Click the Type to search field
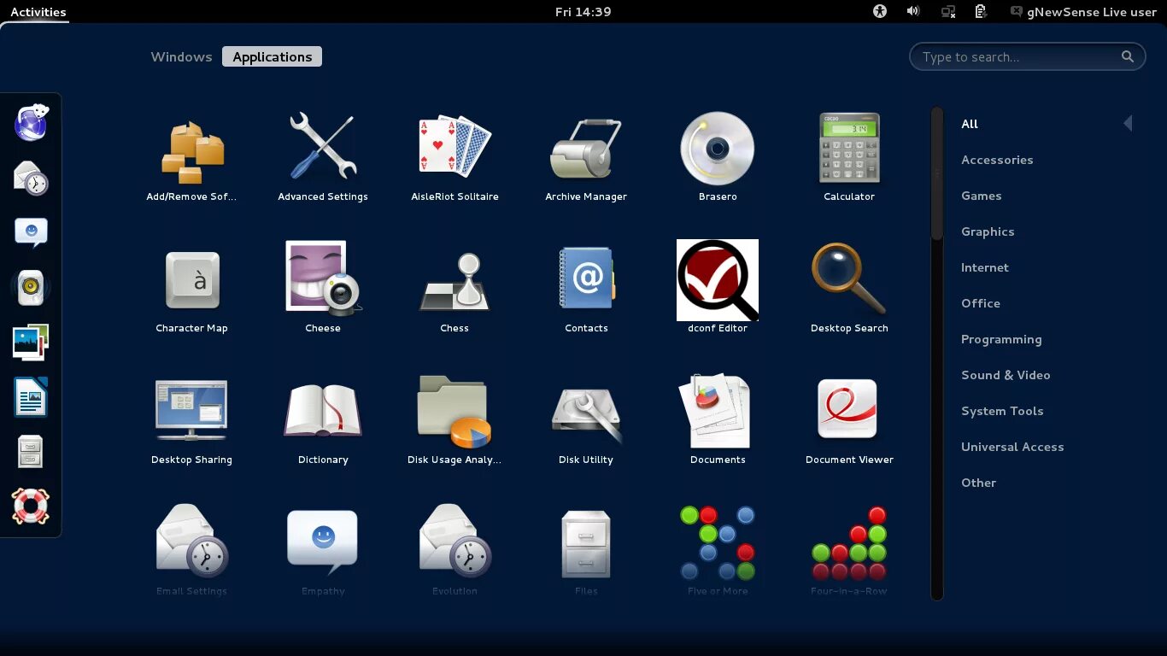 click(1027, 56)
